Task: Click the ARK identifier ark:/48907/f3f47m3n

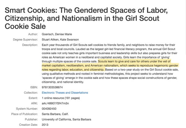Action: click(x=55, y=103)
